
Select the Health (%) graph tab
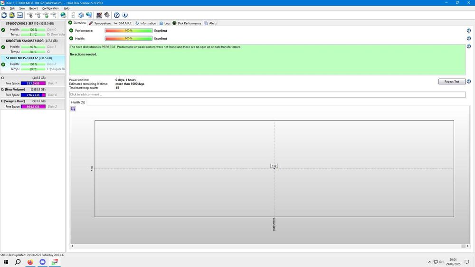click(x=78, y=102)
